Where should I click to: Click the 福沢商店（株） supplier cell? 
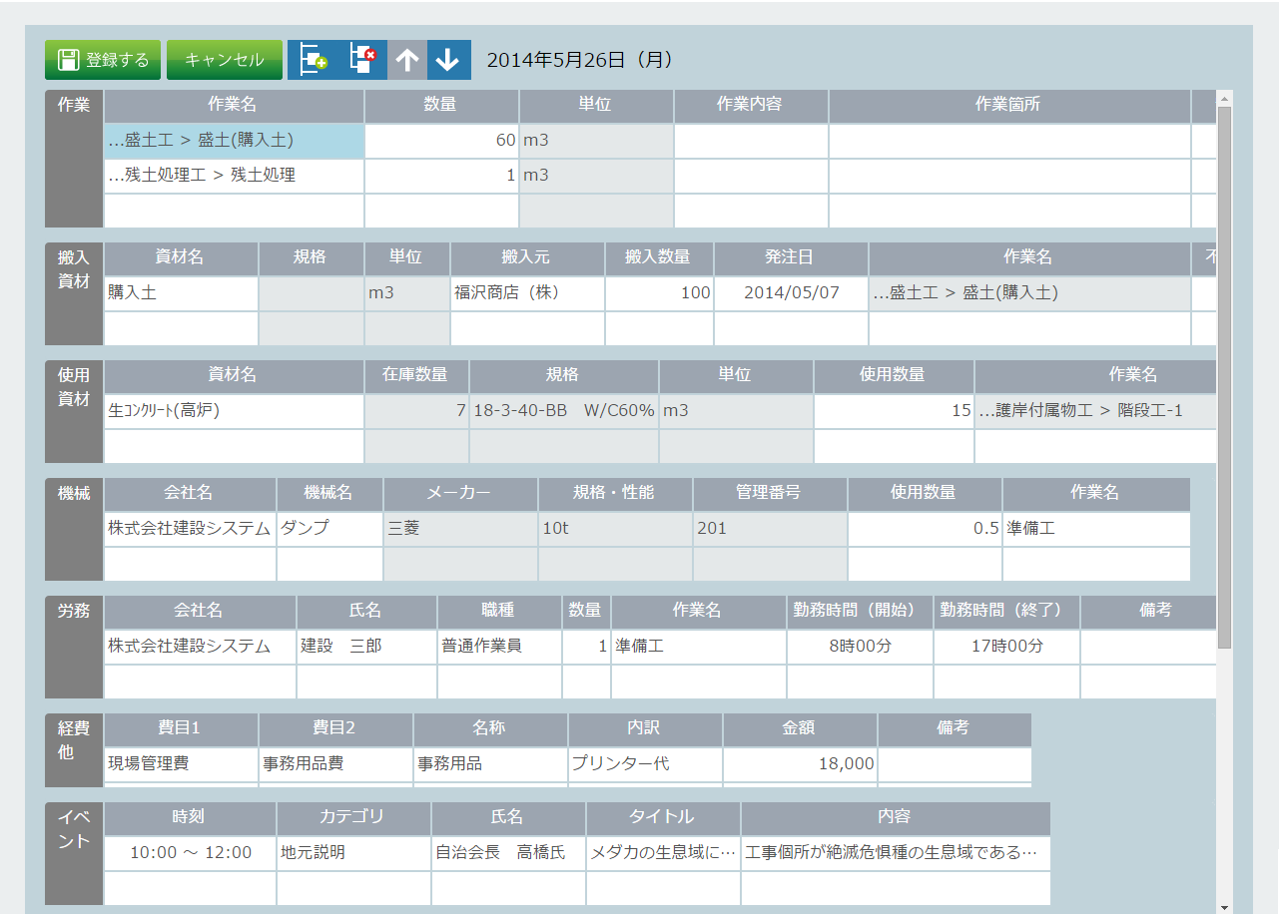coord(527,293)
